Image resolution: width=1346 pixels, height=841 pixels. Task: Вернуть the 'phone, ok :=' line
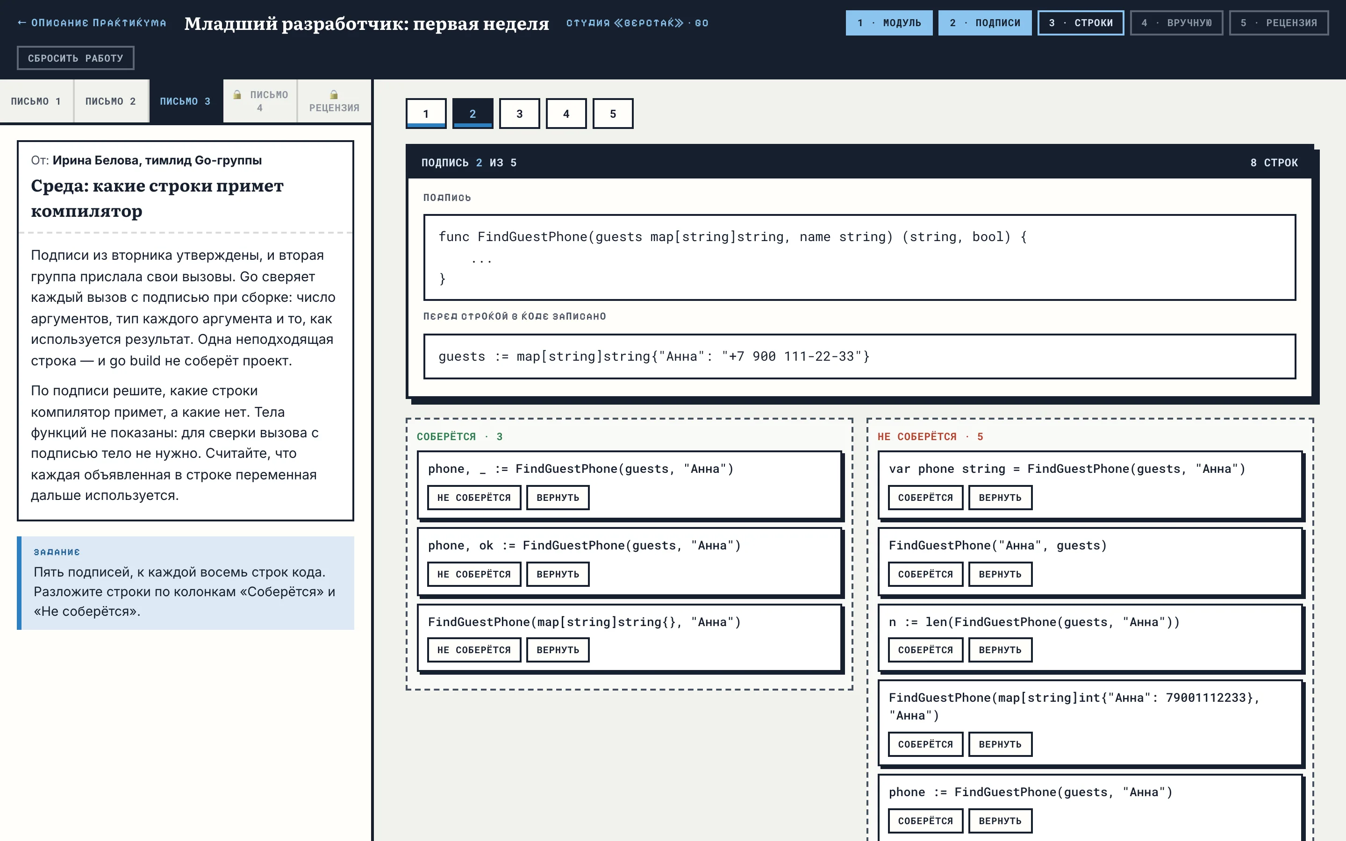(558, 574)
